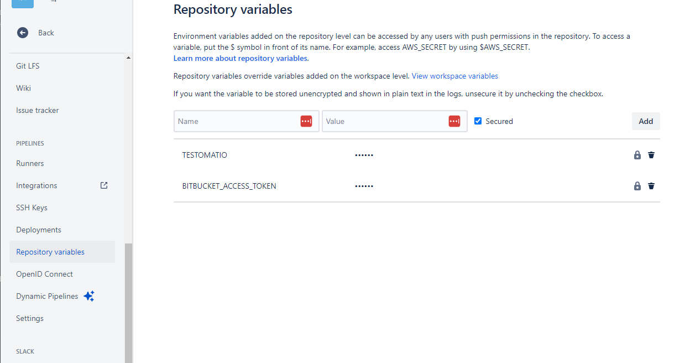Delete the TESTOMATIO variable

pyautogui.click(x=651, y=155)
